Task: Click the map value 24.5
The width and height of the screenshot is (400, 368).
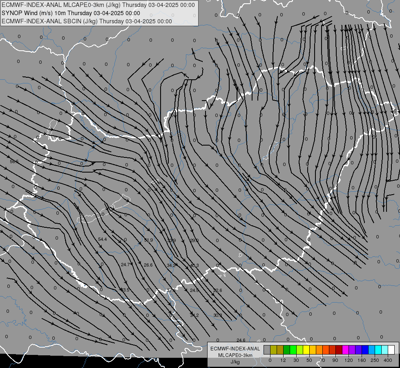Action: [194, 290]
